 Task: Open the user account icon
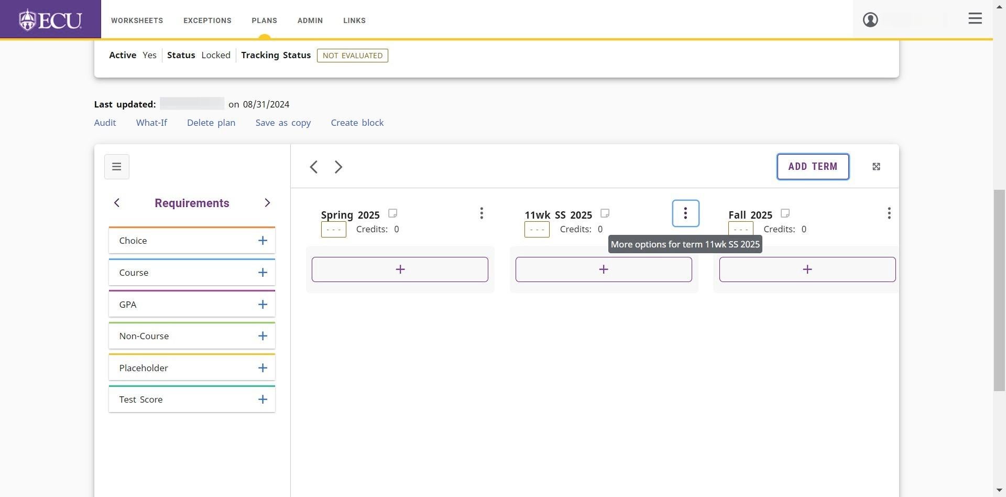(870, 19)
